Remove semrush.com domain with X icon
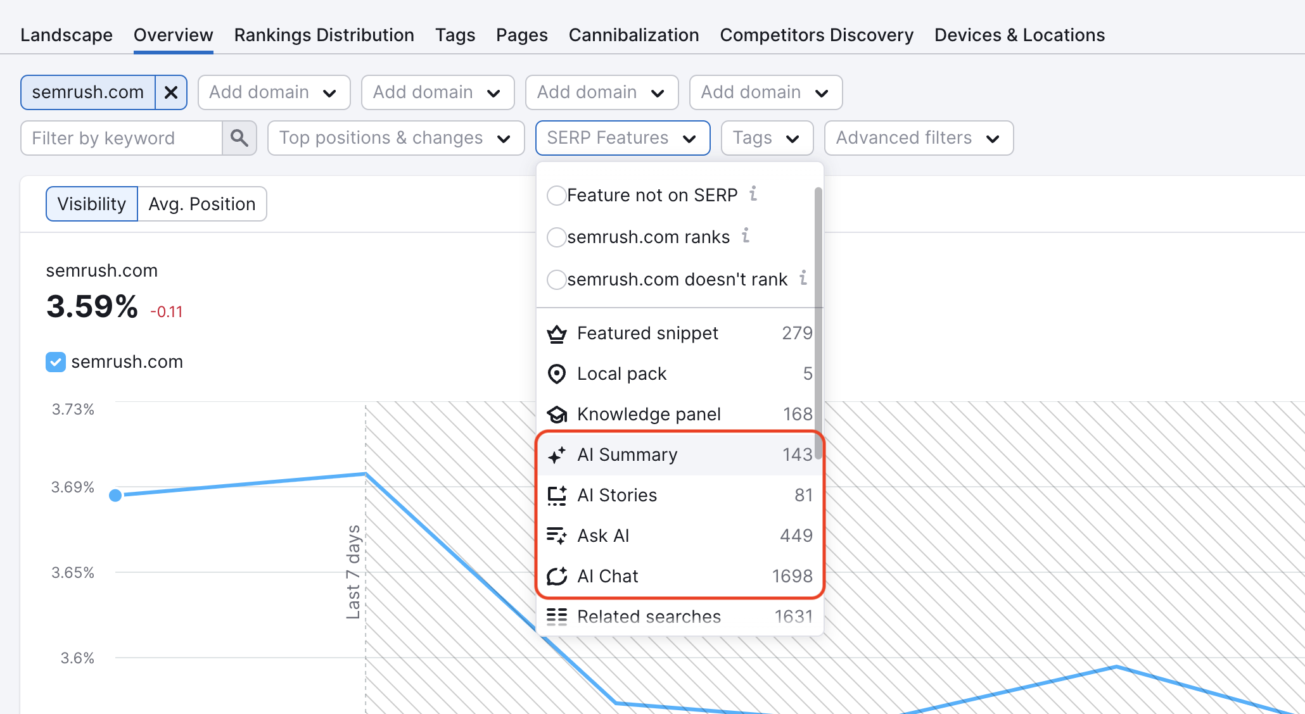The width and height of the screenshot is (1305, 714). 171,92
